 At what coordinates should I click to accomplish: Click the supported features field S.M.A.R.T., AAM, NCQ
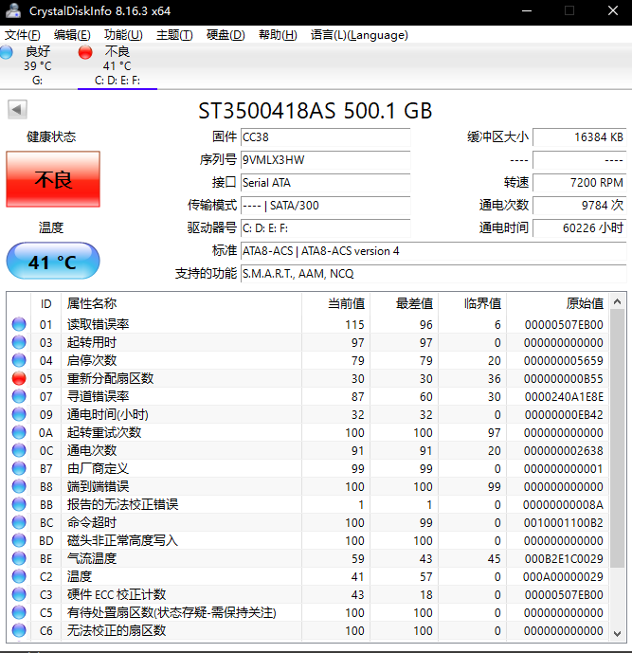click(x=433, y=274)
